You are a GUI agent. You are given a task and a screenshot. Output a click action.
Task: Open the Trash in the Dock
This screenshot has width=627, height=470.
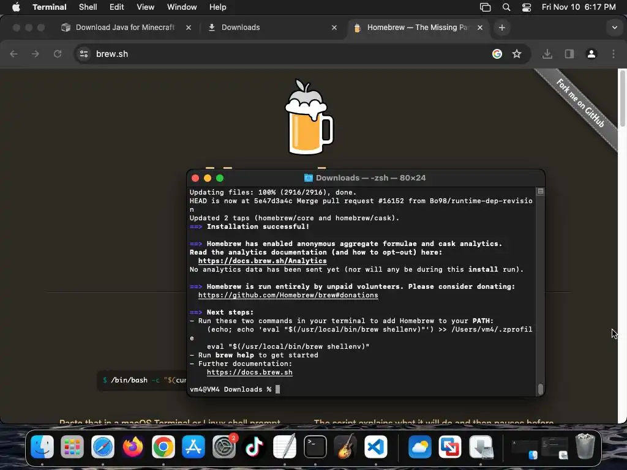585,446
